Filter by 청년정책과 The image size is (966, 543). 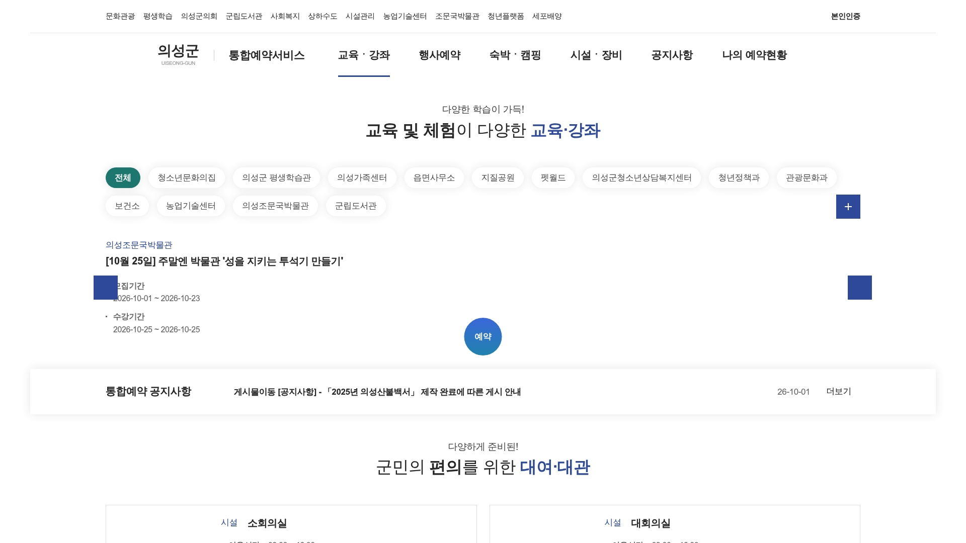click(x=739, y=177)
